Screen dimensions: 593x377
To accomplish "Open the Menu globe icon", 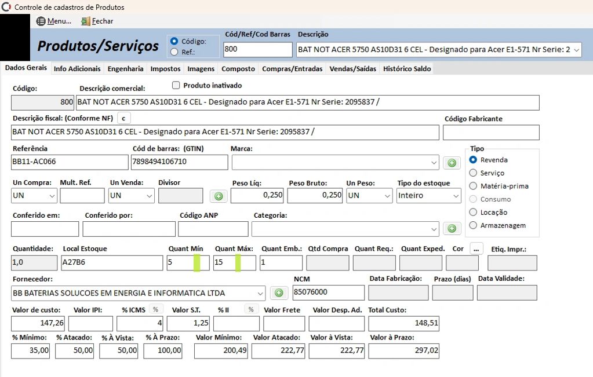I will coord(41,21).
